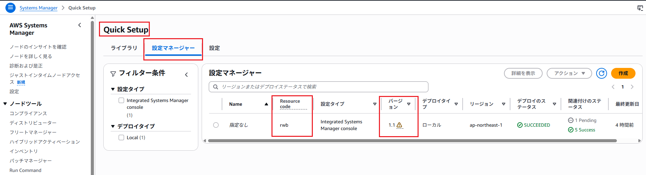Click the filter funnel icon
Viewport: 646px width, 175px height.
pos(113,74)
